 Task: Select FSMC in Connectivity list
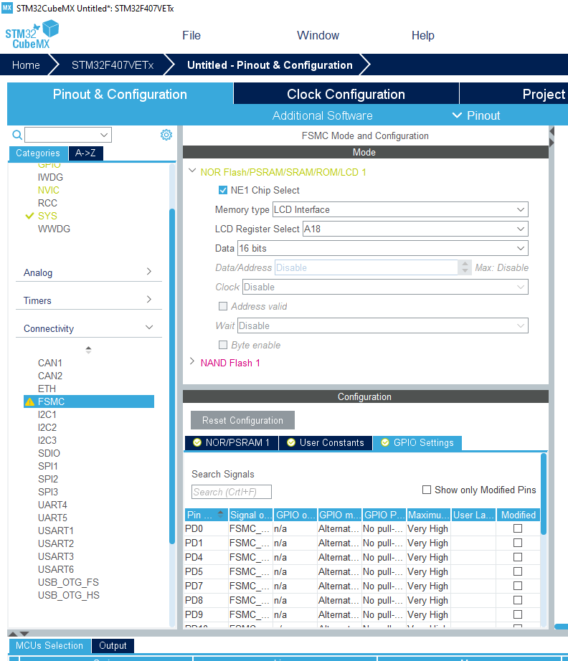click(89, 401)
